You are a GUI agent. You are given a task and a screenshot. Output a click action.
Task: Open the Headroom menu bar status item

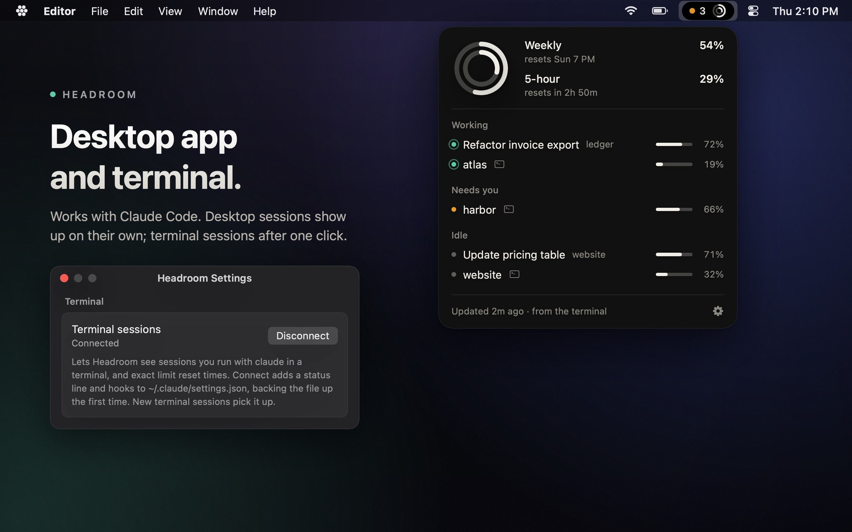[708, 11]
